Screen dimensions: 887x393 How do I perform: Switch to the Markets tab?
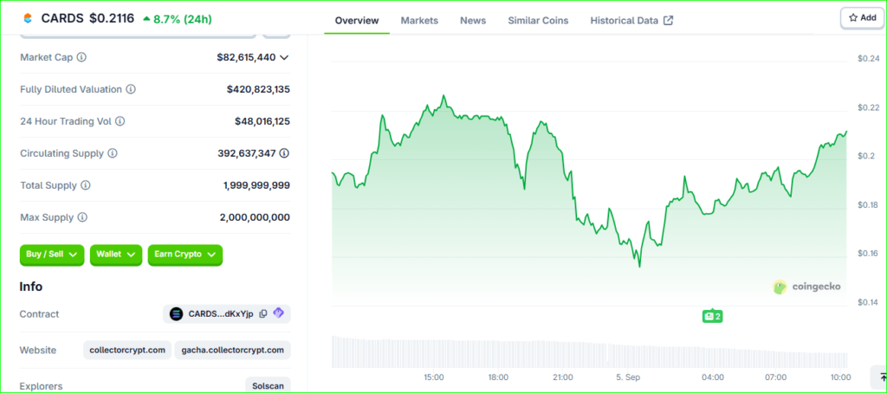point(419,20)
